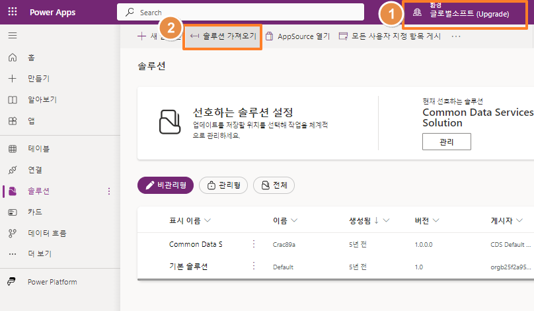Open the Common Data S solution

pos(196,244)
